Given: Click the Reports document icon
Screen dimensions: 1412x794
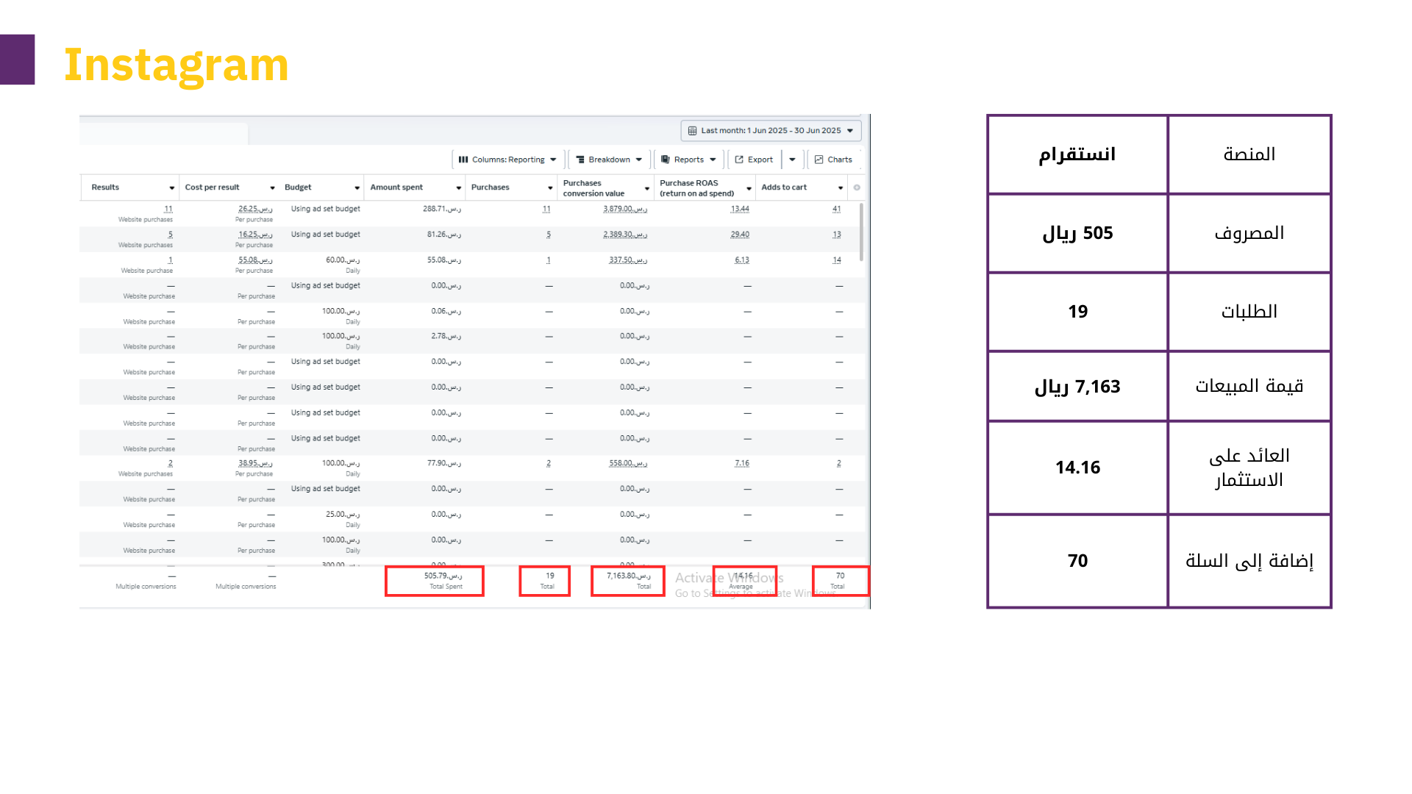Looking at the screenshot, I should (x=666, y=160).
